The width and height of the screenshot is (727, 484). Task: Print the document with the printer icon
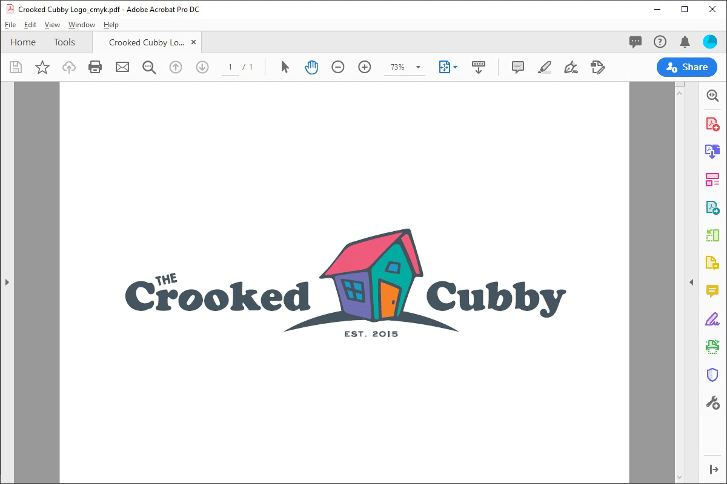[95, 67]
